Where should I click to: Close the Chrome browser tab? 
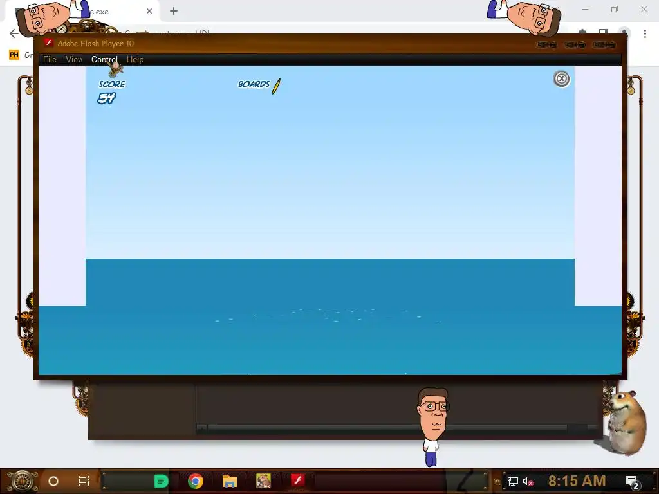[x=149, y=11]
